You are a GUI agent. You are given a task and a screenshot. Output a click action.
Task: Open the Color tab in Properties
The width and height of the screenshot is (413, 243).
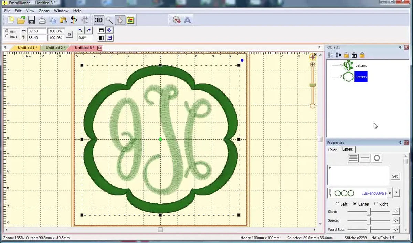332,150
